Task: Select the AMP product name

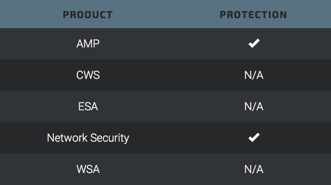Action: tap(88, 44)
